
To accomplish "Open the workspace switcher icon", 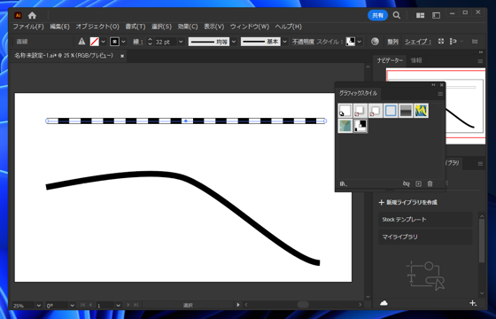I will 436,16.
